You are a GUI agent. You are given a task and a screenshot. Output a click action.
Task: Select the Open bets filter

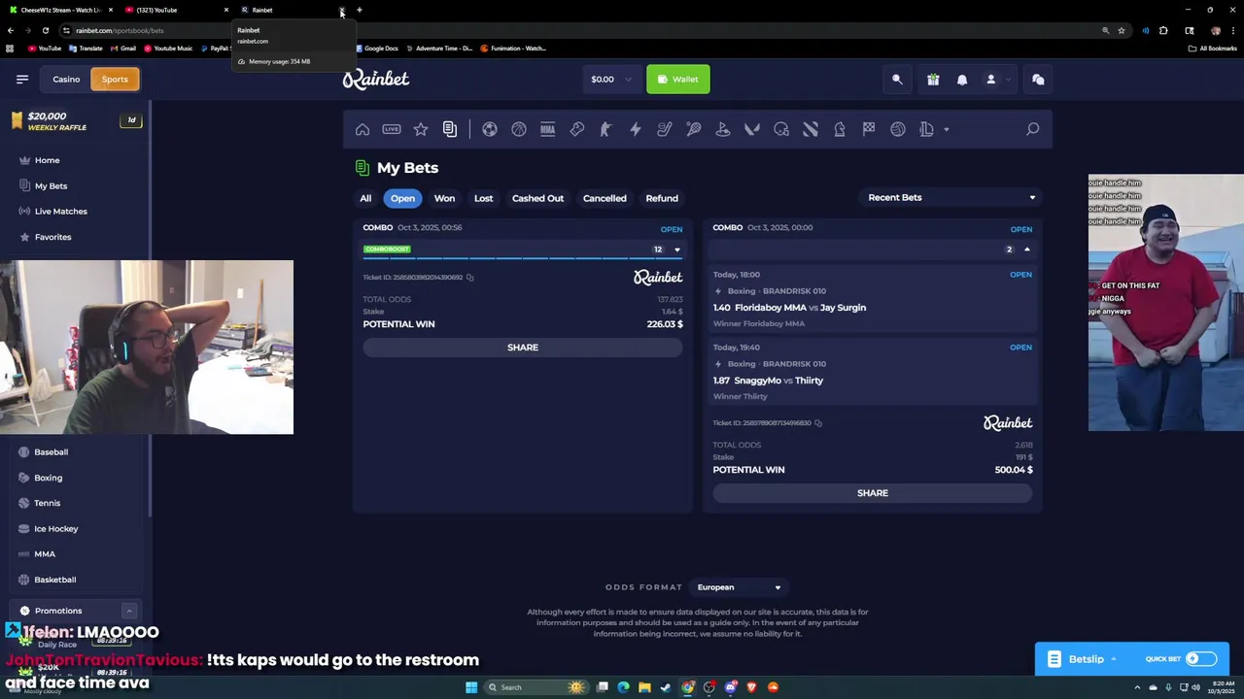coord(402,198)
